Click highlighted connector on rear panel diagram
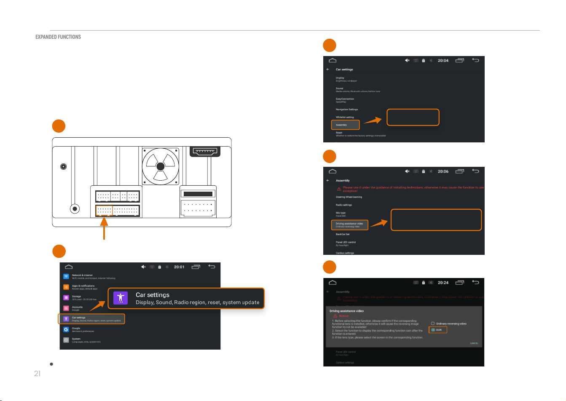The width and height of the screenshot is (566, 401). [x=104, y=211]
